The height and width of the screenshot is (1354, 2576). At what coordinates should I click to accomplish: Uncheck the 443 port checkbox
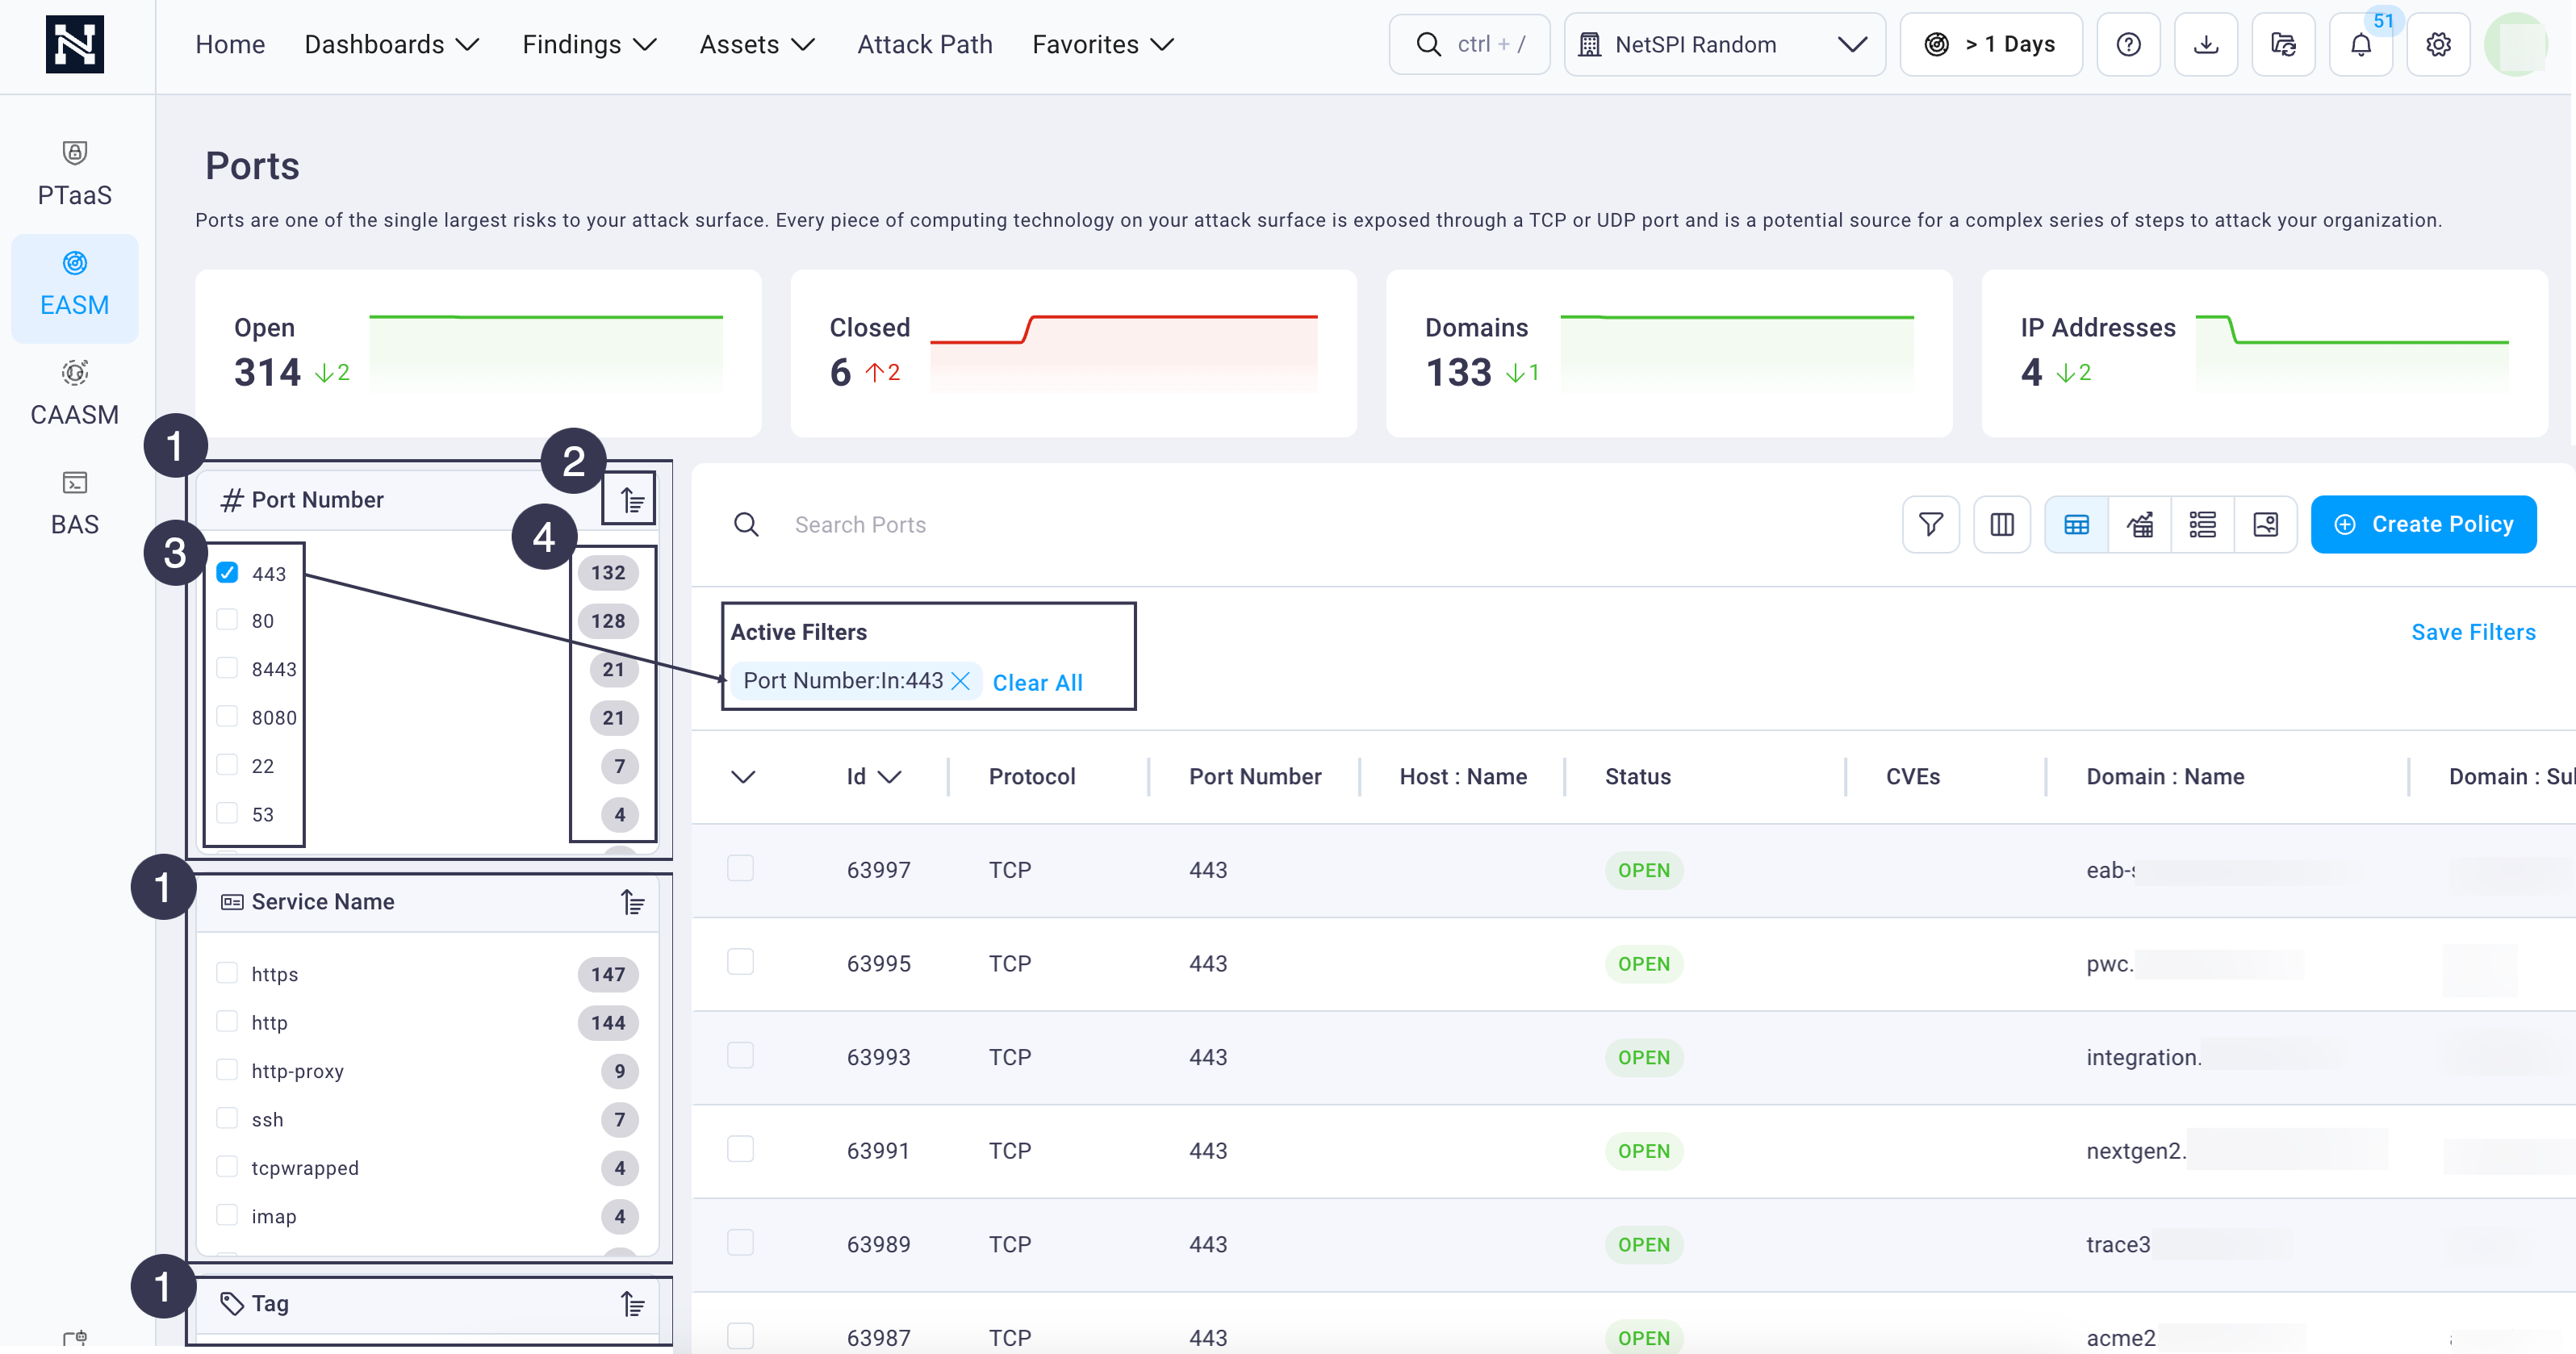click(x=228, y=573)
